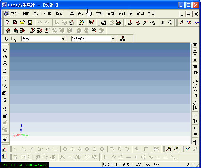
Task: Click the red-roof shape icon first in row
Action: coord(8,31)
